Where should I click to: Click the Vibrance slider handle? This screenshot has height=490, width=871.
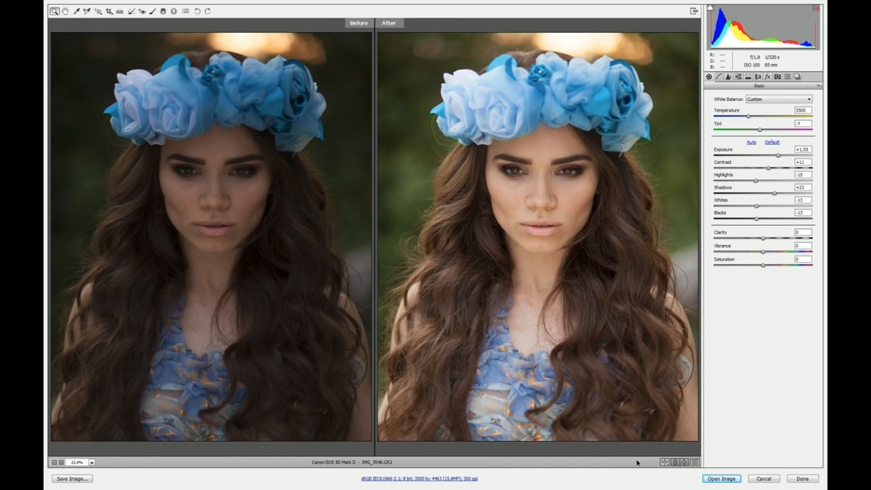point(763,252)
